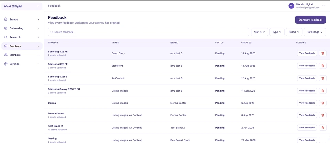Viewport: 330px width, 143px height.
Task: Go to the Brands section
Action: [22, 19]
